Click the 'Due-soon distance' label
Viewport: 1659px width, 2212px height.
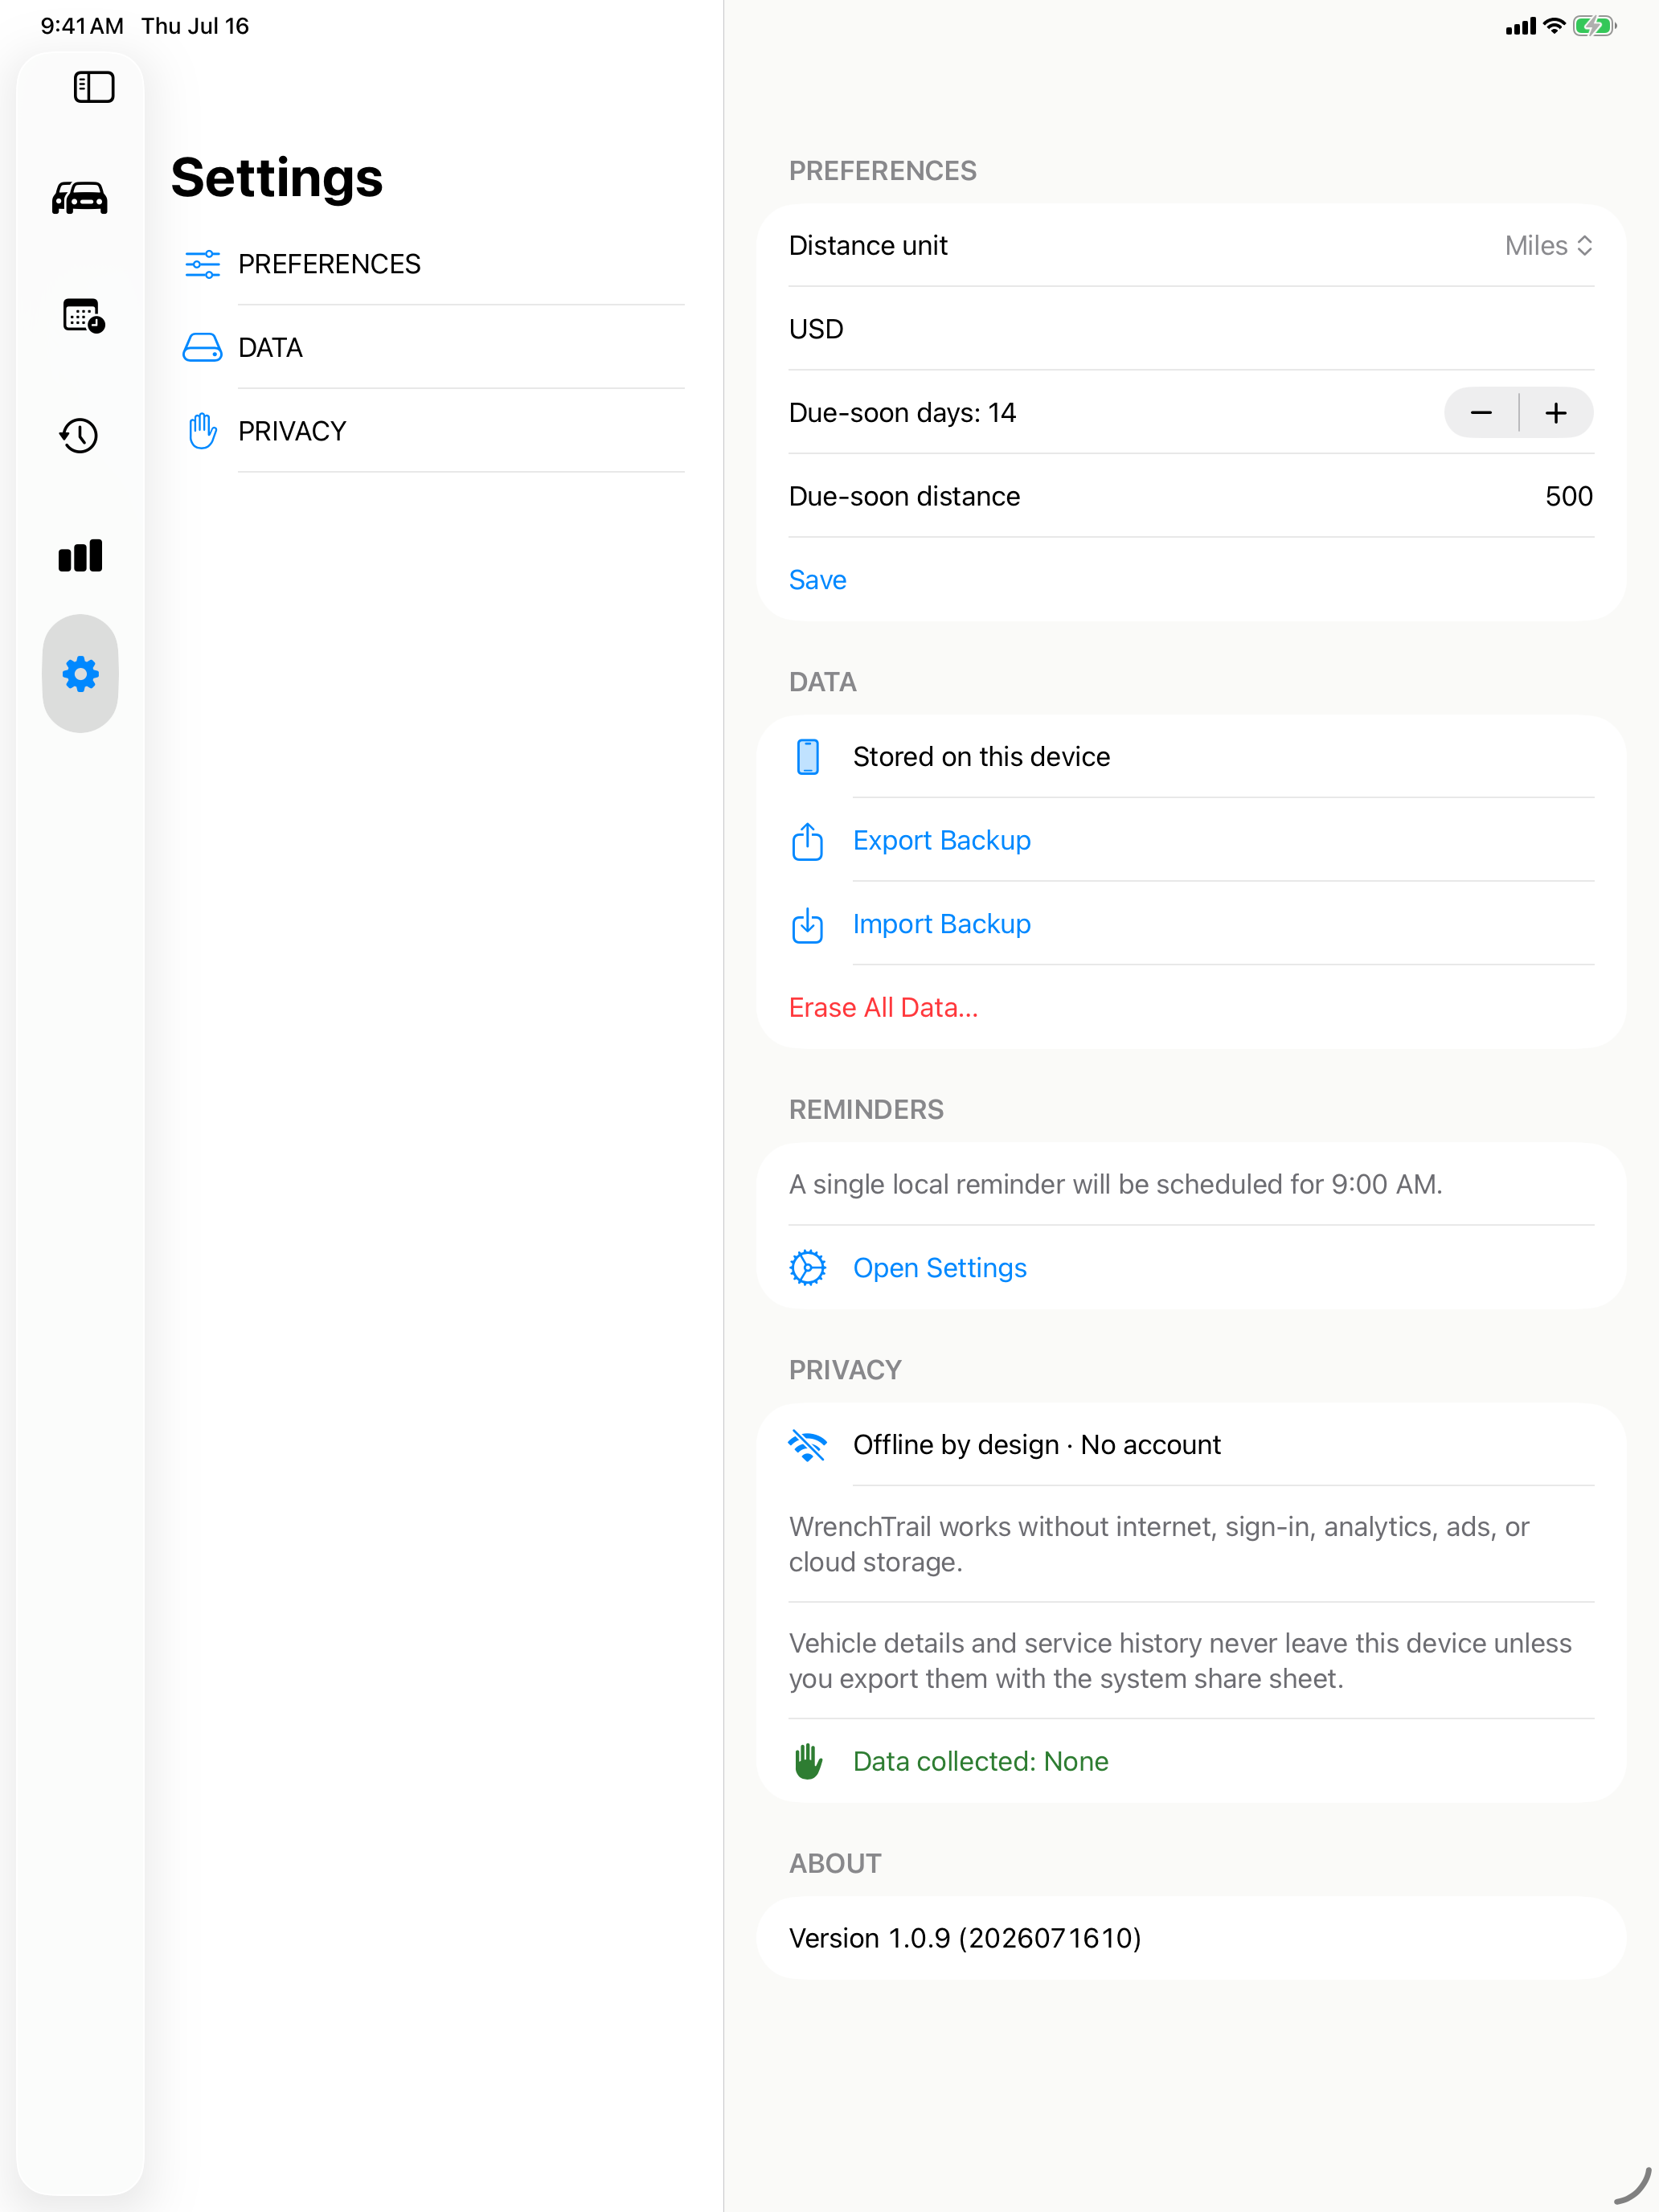tap(904, 497)
